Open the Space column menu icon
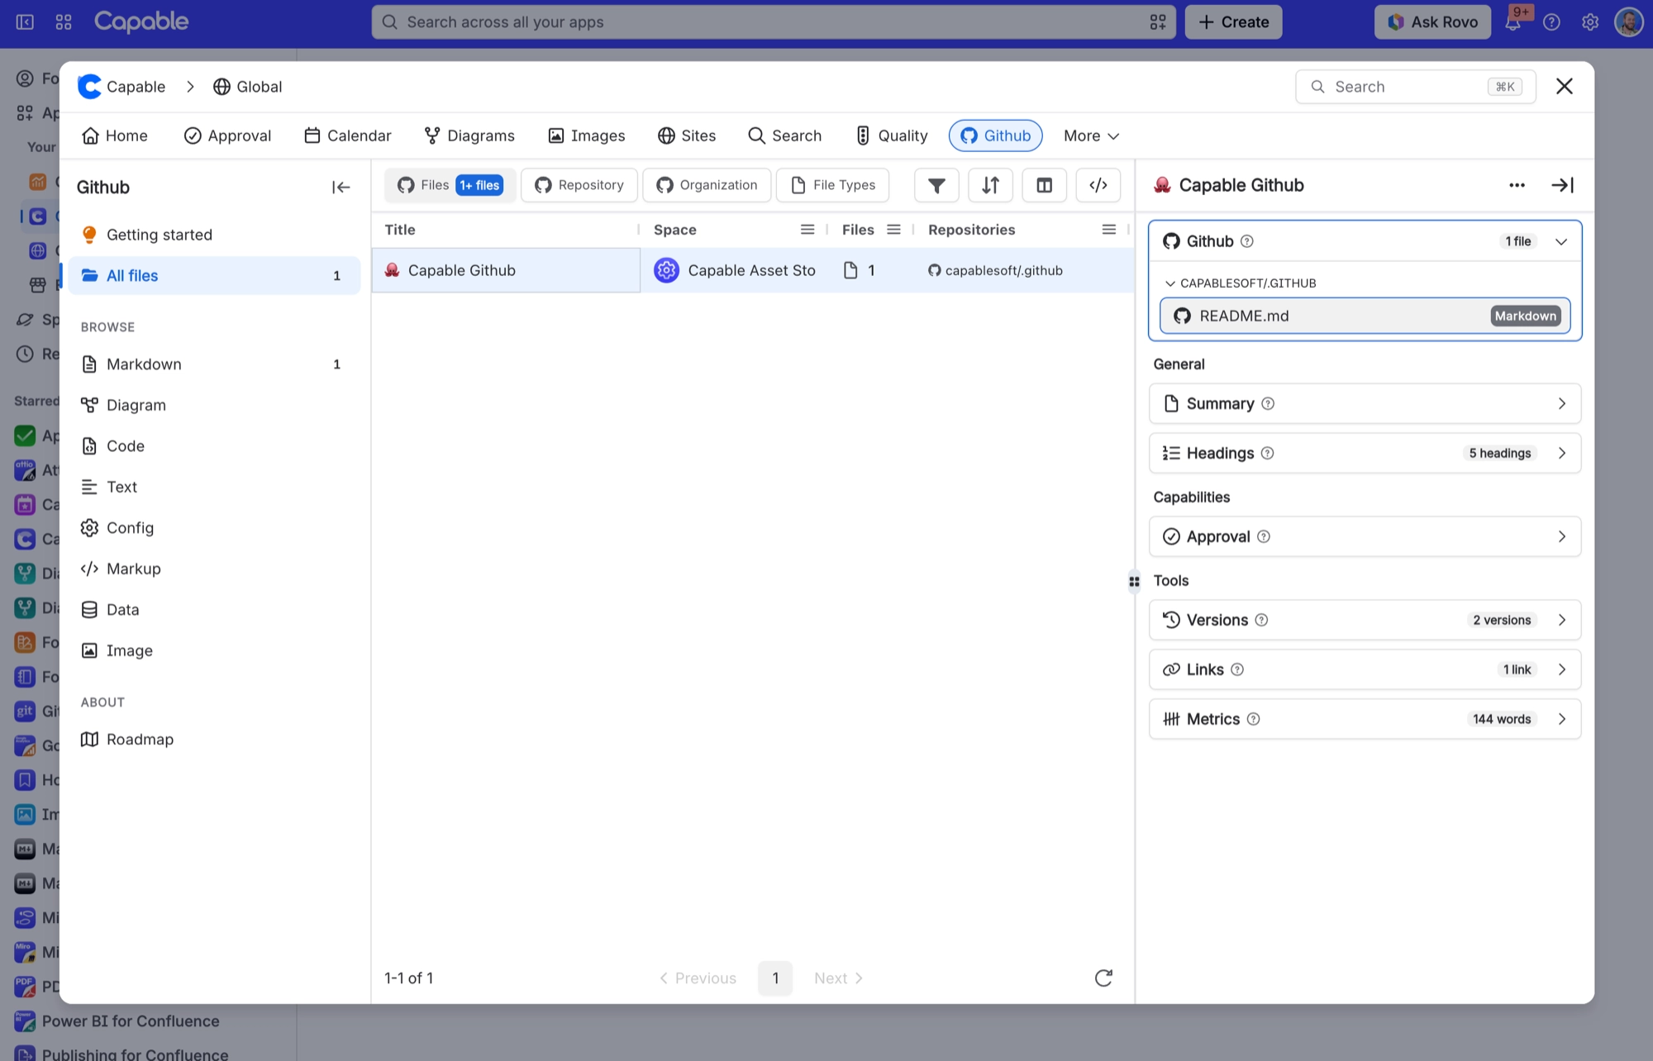The height and width of the screenshot is (1061, 1653). click(807, 230)
